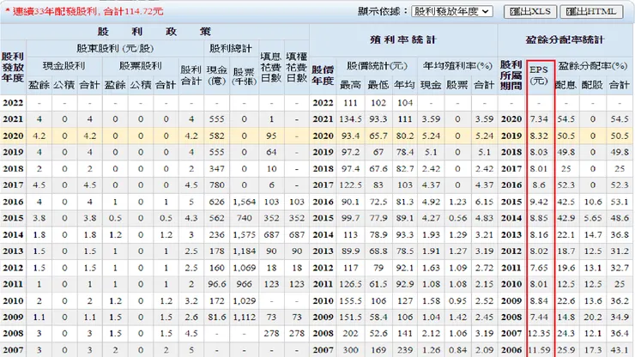The width and height of the screenshot is (635, 357).
Task: Click the 股價統計(元) header
Action: (x=377, y=65)
